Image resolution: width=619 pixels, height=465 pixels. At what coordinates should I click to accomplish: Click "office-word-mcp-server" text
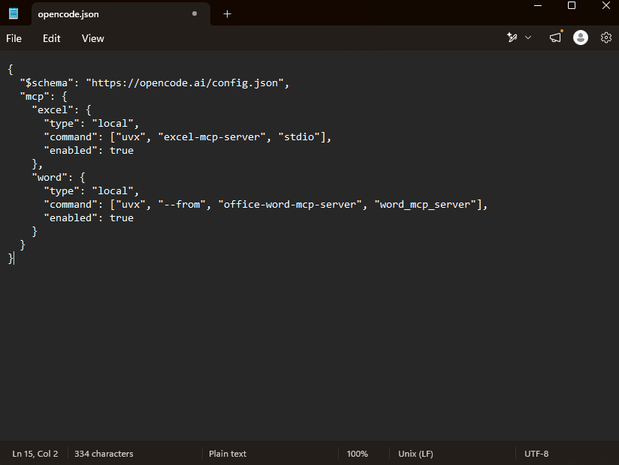tap(290, 205)
